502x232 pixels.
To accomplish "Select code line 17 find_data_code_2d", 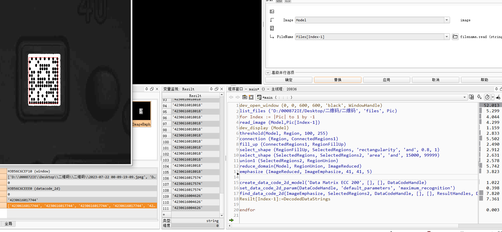I will [359, 193].
